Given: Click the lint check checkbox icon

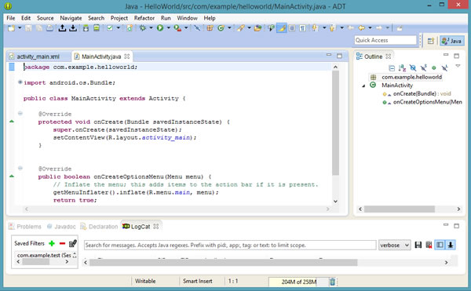Looking at the screenshot, I should click(x=110, y=28).
